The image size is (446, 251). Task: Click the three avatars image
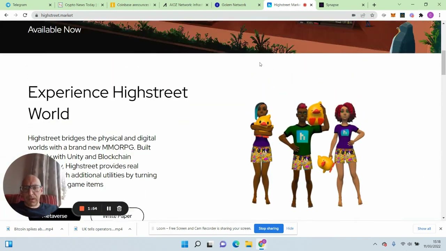[x=307, y=154]
